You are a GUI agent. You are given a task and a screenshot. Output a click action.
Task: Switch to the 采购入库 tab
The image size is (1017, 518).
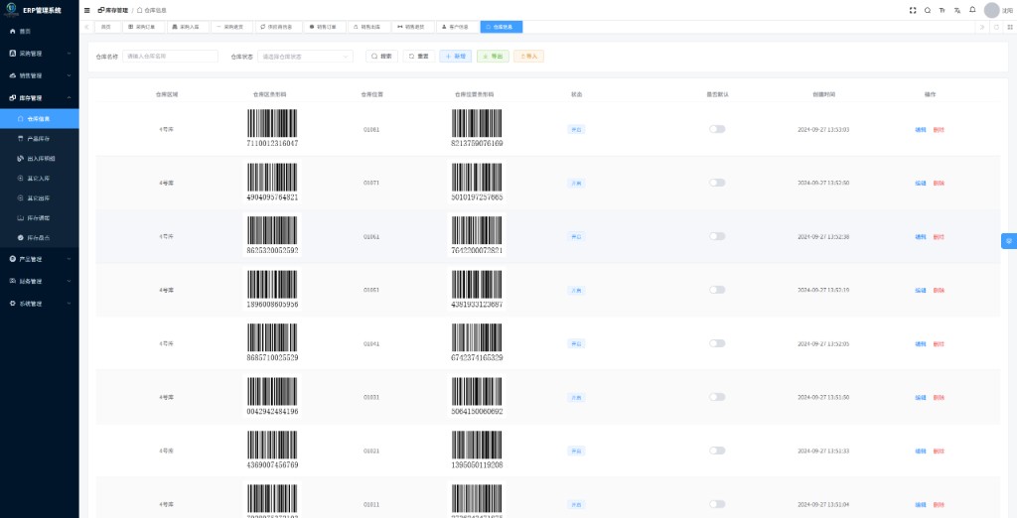point(188,27)
